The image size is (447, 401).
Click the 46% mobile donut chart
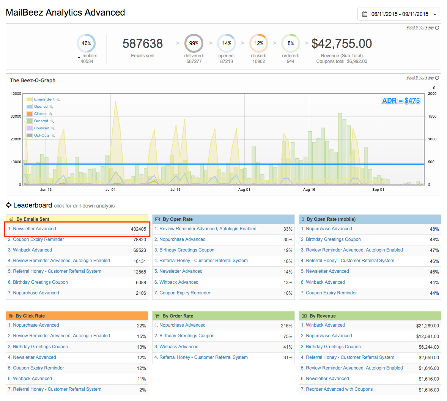[86, 43]
